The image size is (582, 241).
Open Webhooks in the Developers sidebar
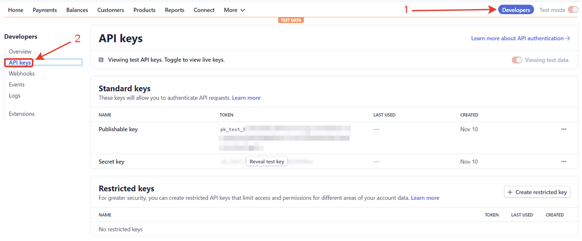21,74
